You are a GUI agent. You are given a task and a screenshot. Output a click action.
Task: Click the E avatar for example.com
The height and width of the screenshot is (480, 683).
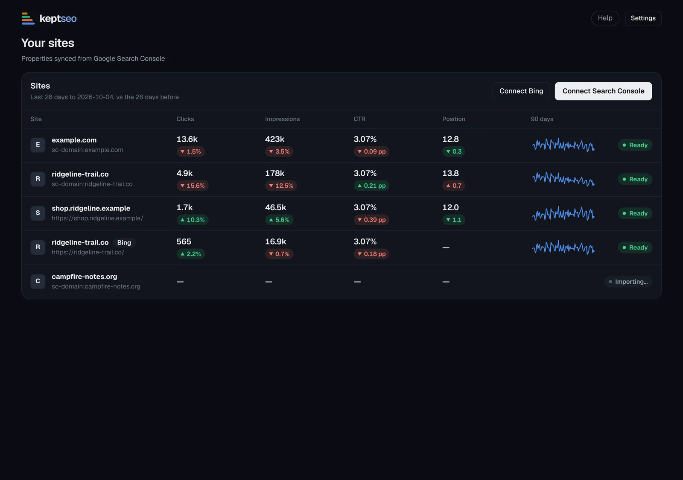click(38, 145)
